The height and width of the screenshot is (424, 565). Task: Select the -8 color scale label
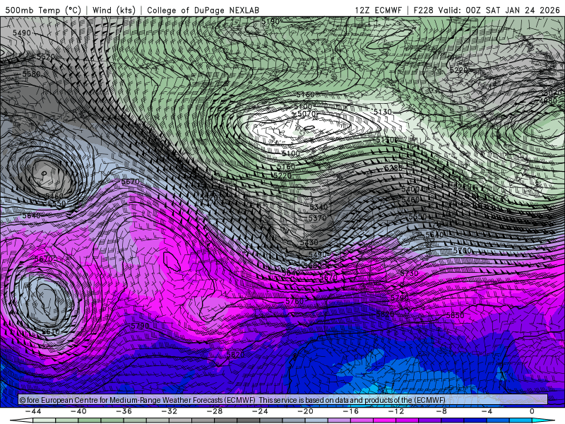click(442, 411)
